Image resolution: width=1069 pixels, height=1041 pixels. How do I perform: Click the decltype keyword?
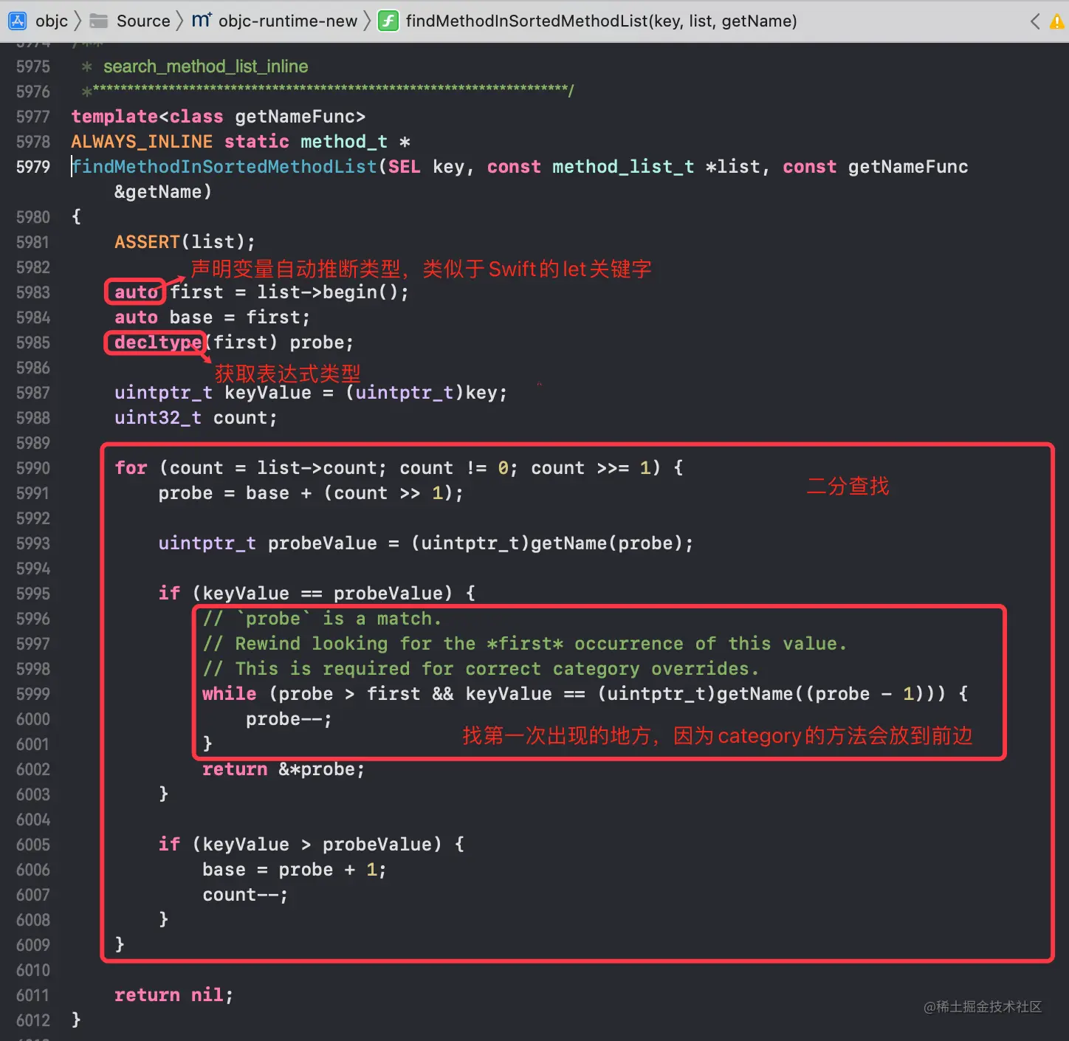[x=158, y=343]
